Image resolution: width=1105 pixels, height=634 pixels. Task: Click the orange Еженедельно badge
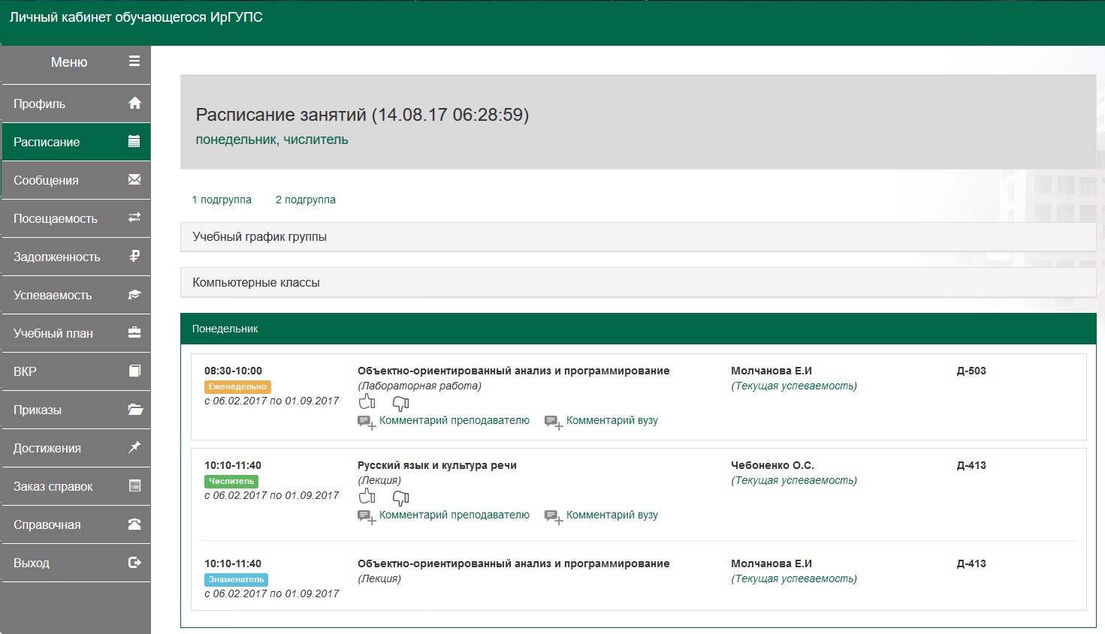(237, 387)
